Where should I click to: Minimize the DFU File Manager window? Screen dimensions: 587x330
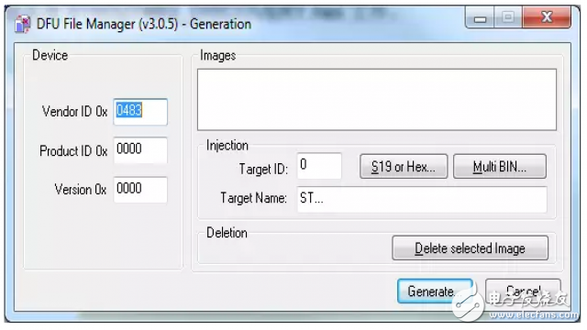click(x=480, y=18)
